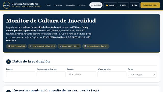
Task: Click the Cargar button
Action: [x=110, y=5]
